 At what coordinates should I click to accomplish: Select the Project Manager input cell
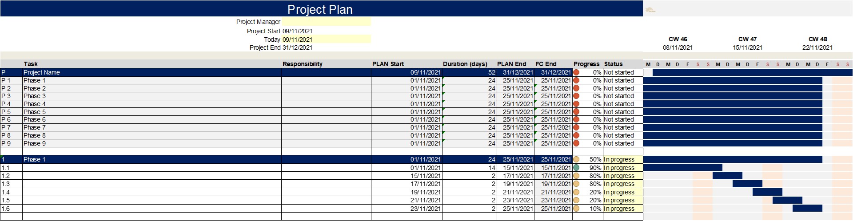pyautogui.click(x=326, y=22)
